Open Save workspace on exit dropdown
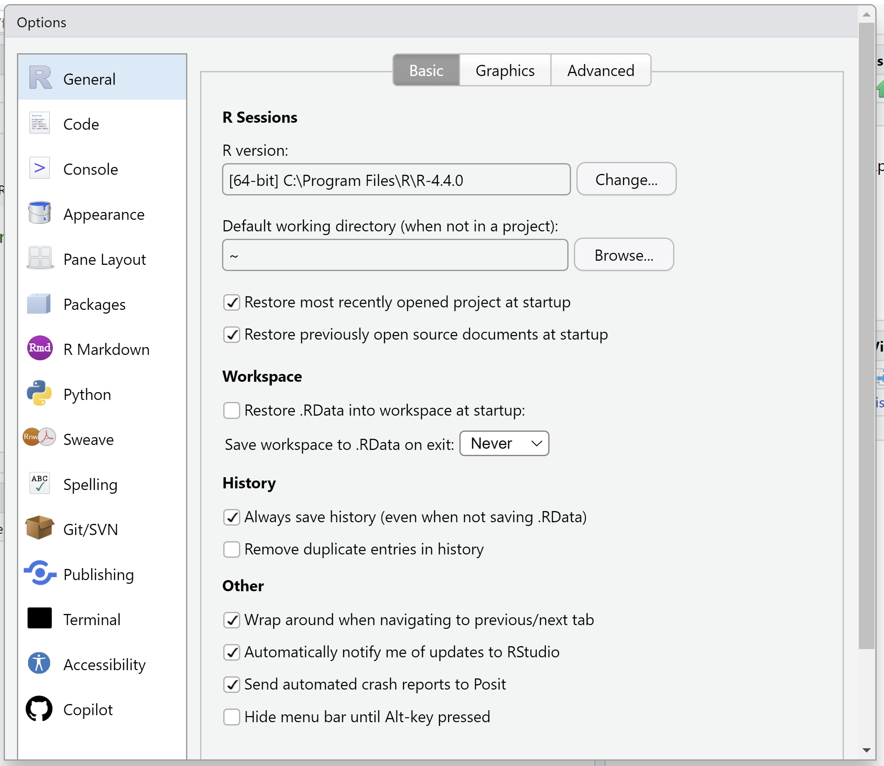The width and height of the screenshot is (884, 766). (504, 444)
